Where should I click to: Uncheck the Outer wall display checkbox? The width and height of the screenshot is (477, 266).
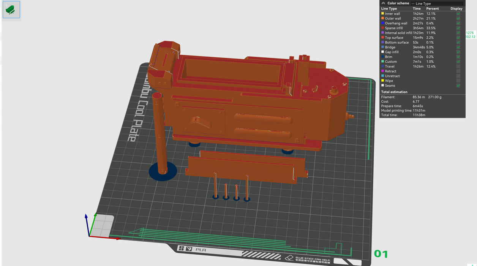(x=458, y=19)
